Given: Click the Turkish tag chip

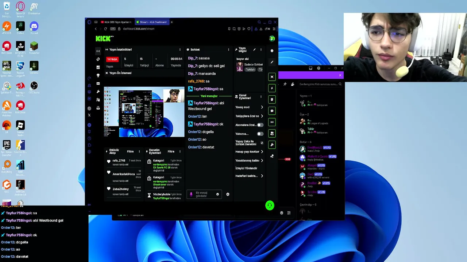Looking at the screenshot, I should coord(250,70).
